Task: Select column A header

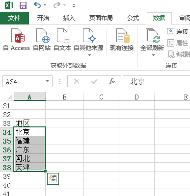Action: coord(29,97)
